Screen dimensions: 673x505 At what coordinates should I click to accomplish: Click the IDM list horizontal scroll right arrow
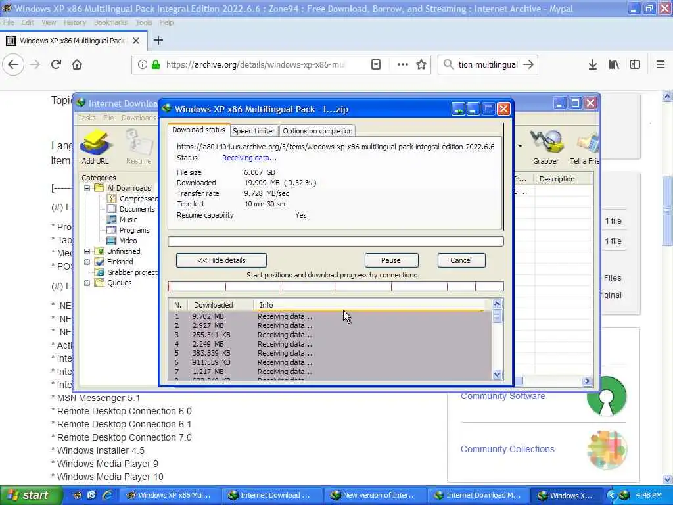(587, 381)
